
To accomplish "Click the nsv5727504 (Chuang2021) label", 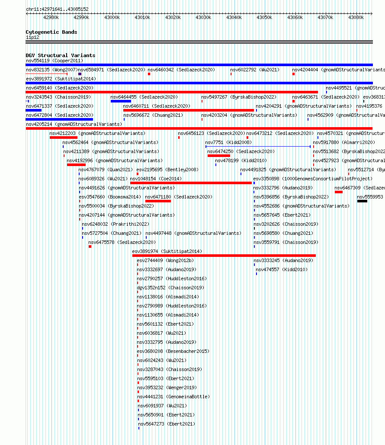I will point(112,233).
